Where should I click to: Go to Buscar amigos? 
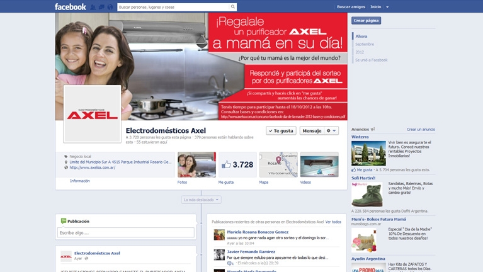pyautogui.click(x=351, y=7)
